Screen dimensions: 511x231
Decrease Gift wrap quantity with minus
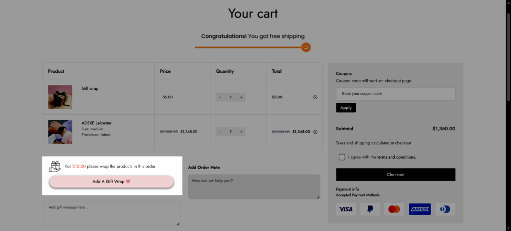pyautogui.click(x=220, y=97)
